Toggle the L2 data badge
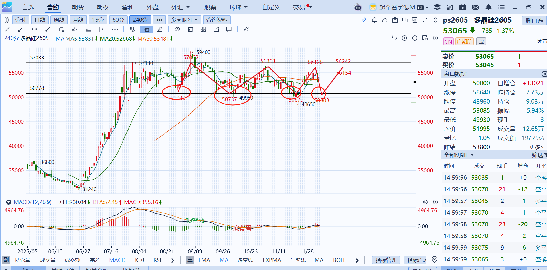 point(481,42)
